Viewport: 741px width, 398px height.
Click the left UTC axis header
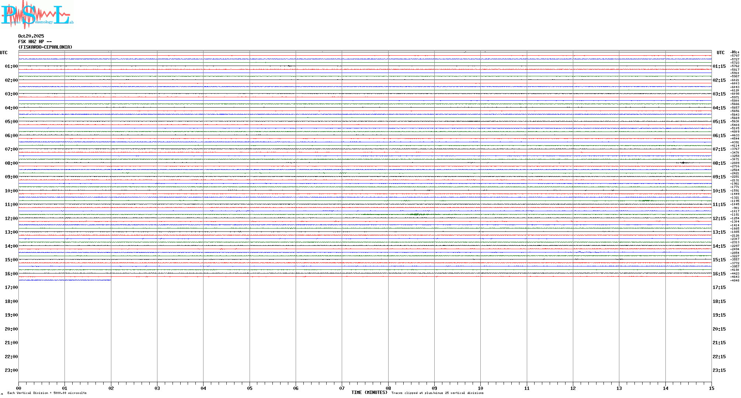(4, 53)
